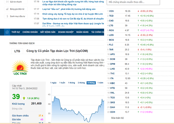This screenshot has height=124, width=174.
Task: Open BCG in the watchlist
Action: click(111, 40)
